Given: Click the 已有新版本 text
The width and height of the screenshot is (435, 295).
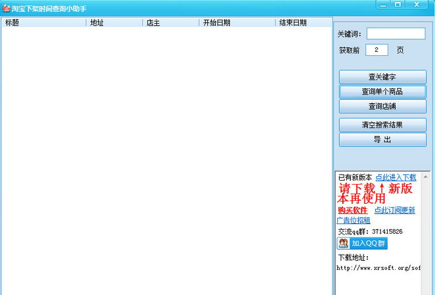Looking at the screenshot, I should 355,177.
